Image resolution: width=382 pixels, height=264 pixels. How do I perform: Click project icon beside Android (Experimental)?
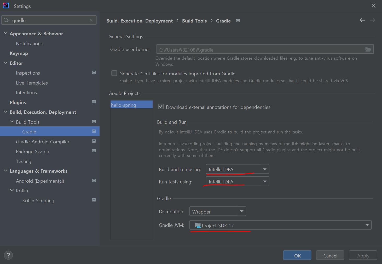[94, 180]
